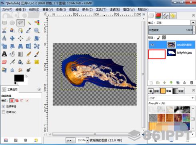Image resolution: width=196 pixels, height=145 pixels.
Task: Switch to the Gradients (渐变) tab
Action: coord(178,91)
